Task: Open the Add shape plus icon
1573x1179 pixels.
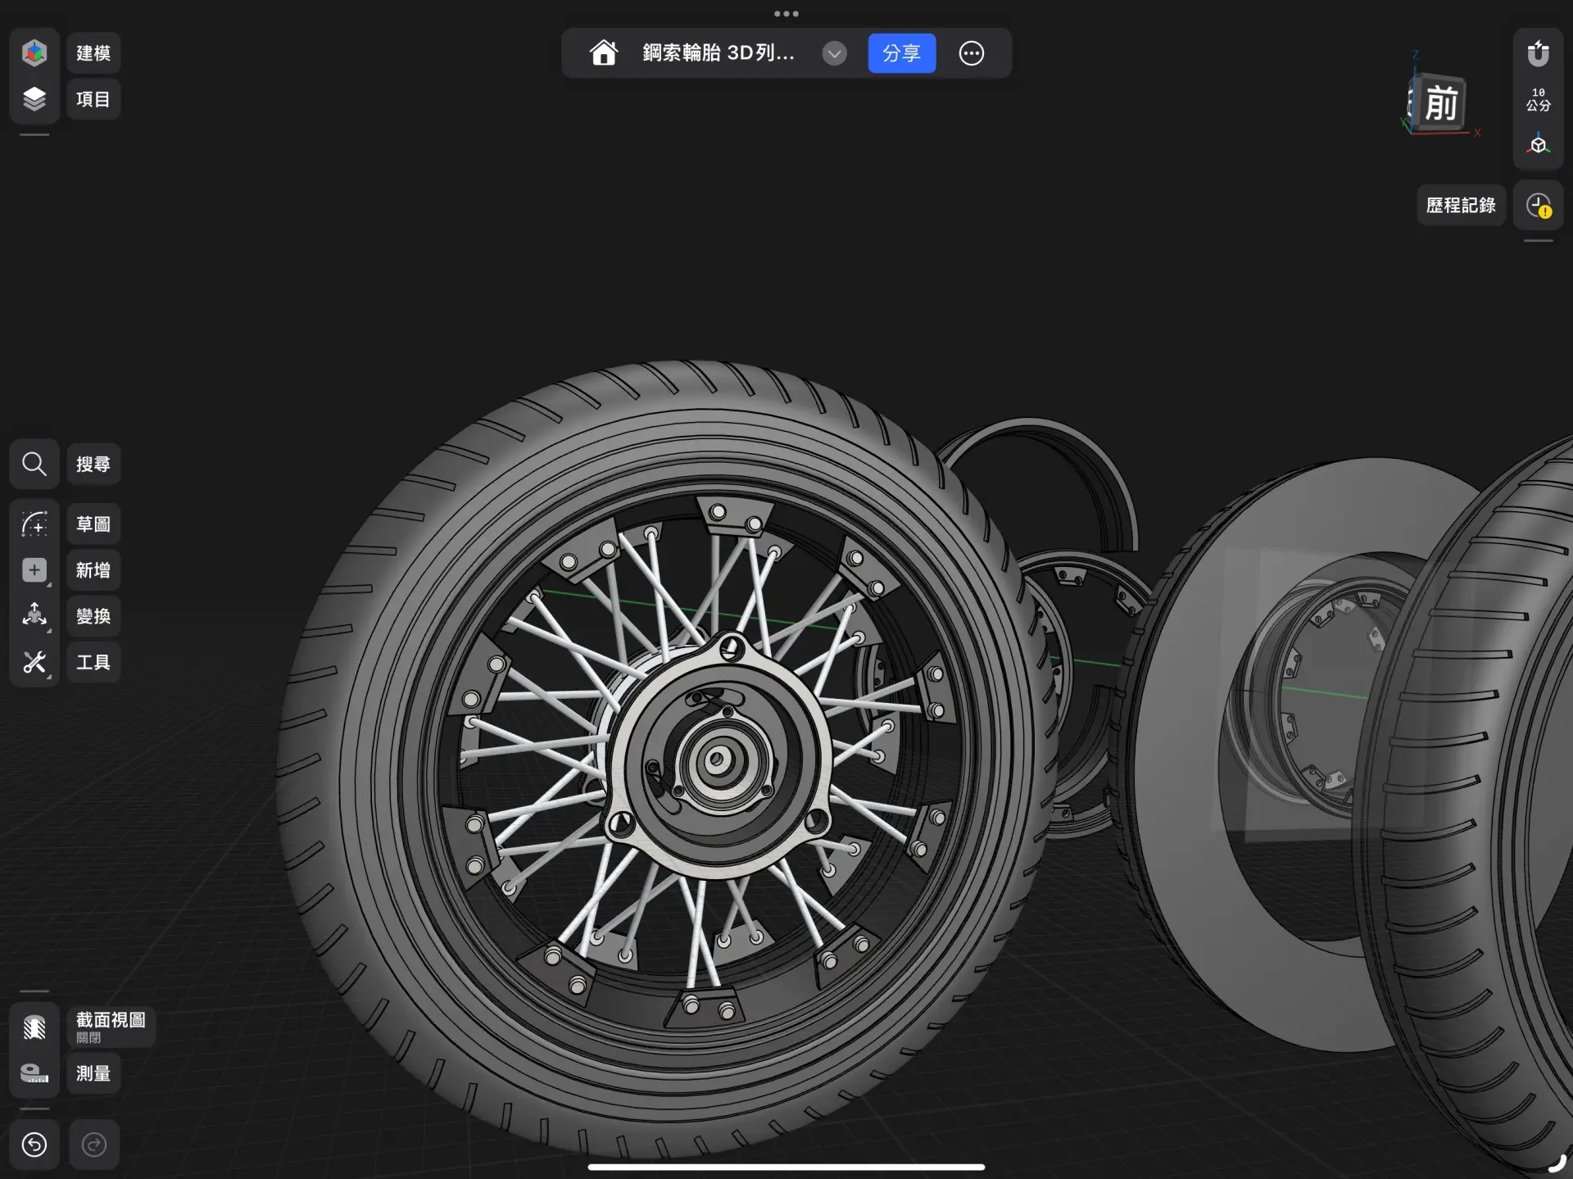Action: point(34,570)
